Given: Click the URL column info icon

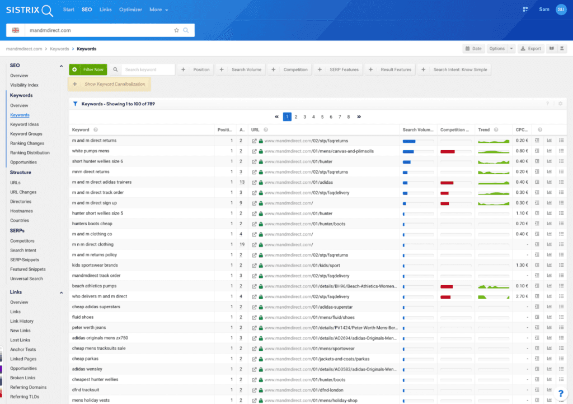Looking at the screenshot, I should tap(266, 130).
